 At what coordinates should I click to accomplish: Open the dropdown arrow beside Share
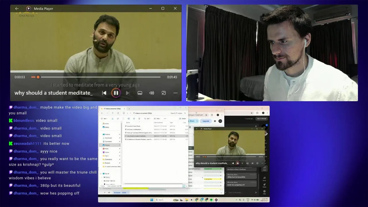pyautogui.click(x=197, y=121)
